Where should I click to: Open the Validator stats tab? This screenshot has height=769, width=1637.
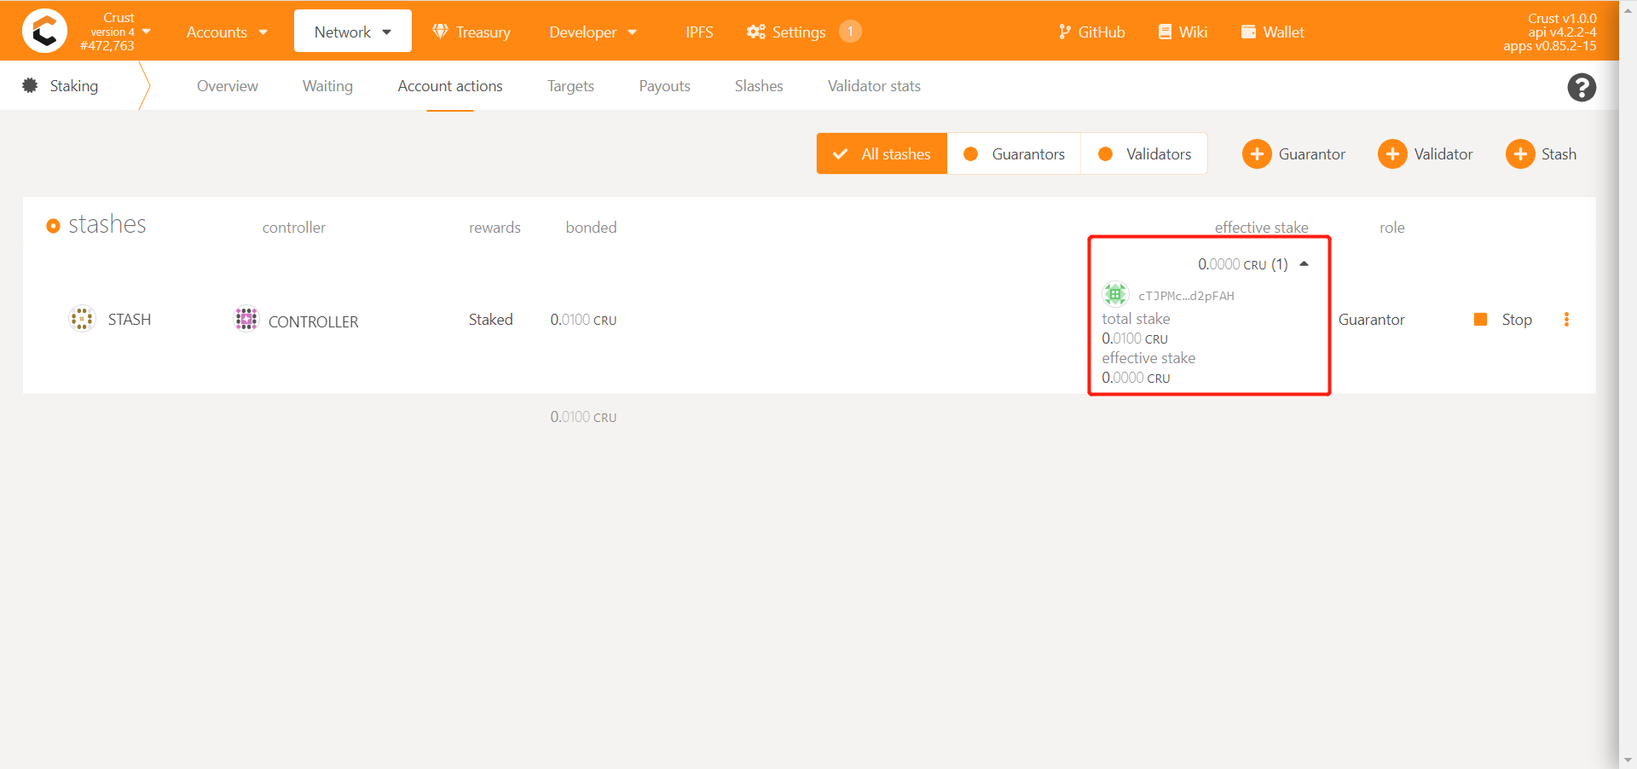874,86
